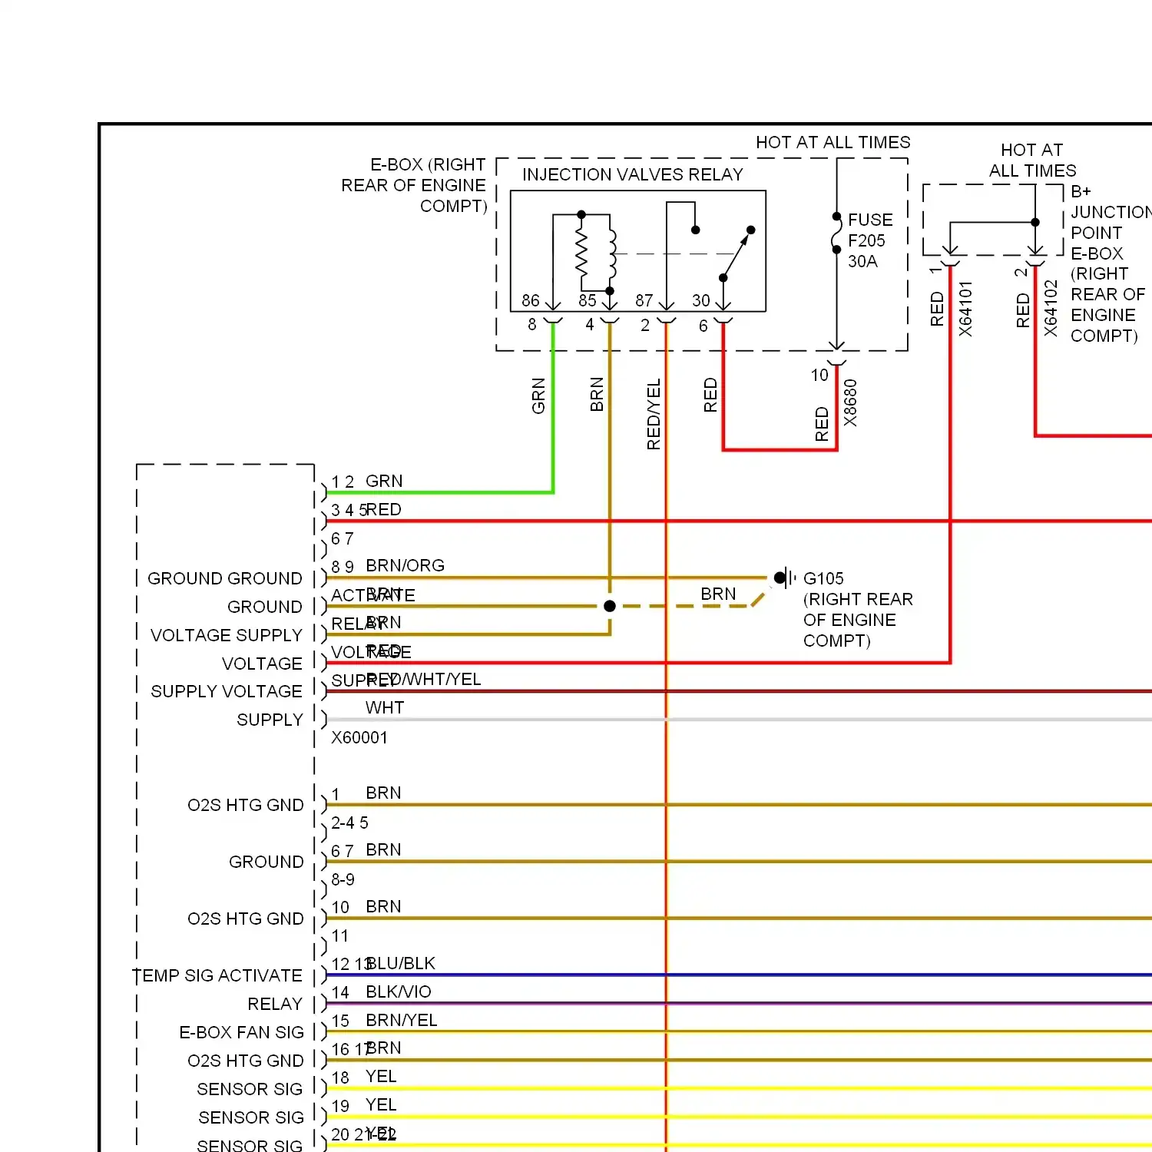
Task: Click the 'E-BOX FAN SIG' label
Action: click(x=242, y=1032)
